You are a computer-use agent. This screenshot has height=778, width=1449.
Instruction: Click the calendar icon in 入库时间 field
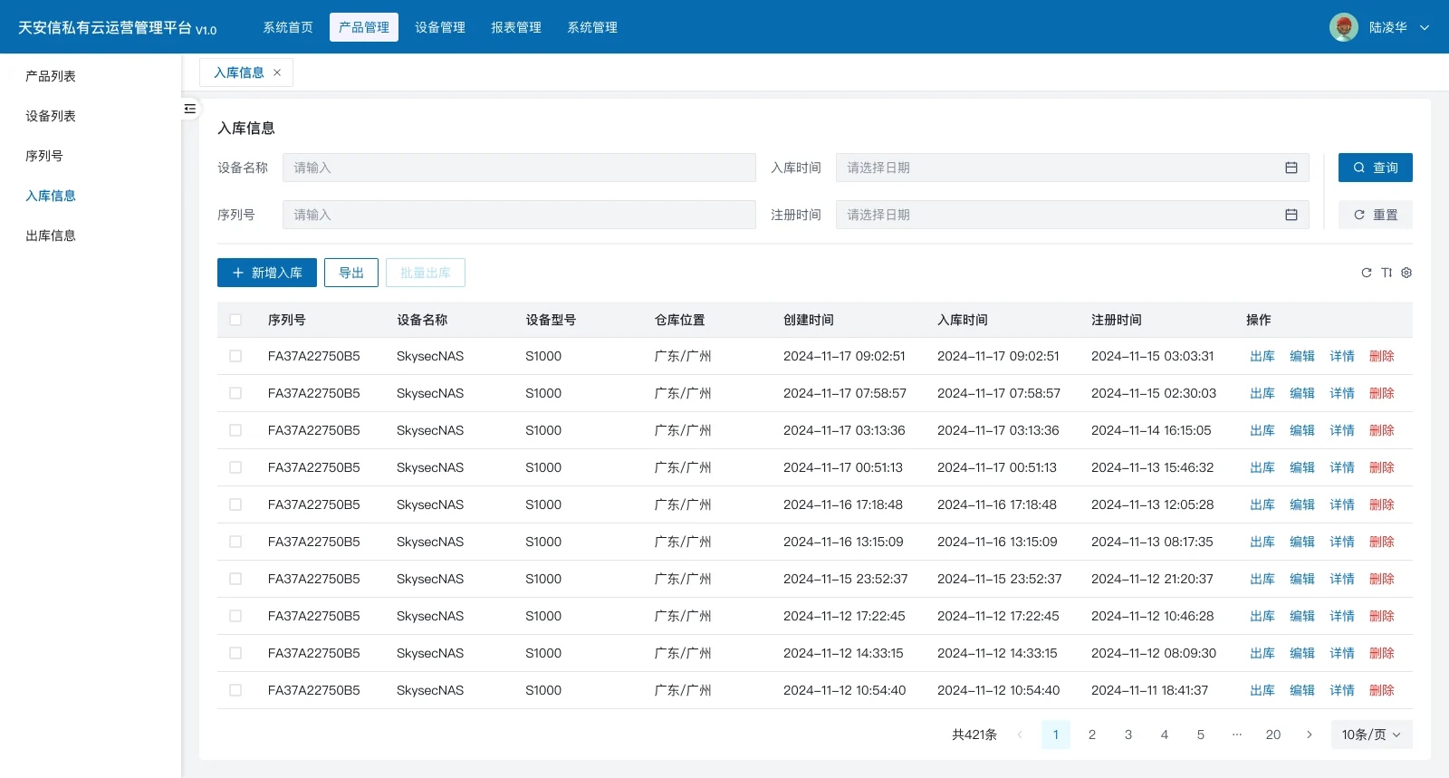pyautogui.click(x=1291, y=168)
